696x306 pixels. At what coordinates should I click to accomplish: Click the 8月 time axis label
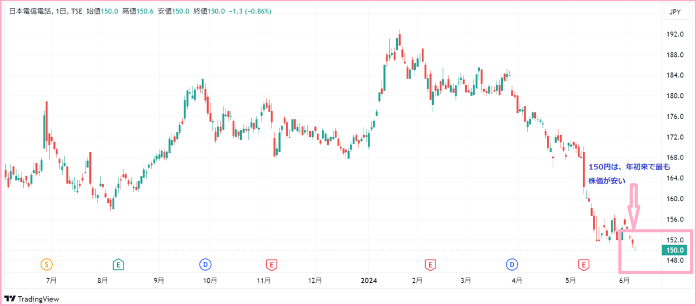click(x=102, y=281)
